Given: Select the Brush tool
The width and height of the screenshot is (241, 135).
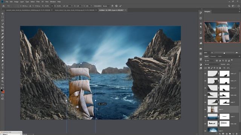Looking at the screenshot, I should coord(3,41).
